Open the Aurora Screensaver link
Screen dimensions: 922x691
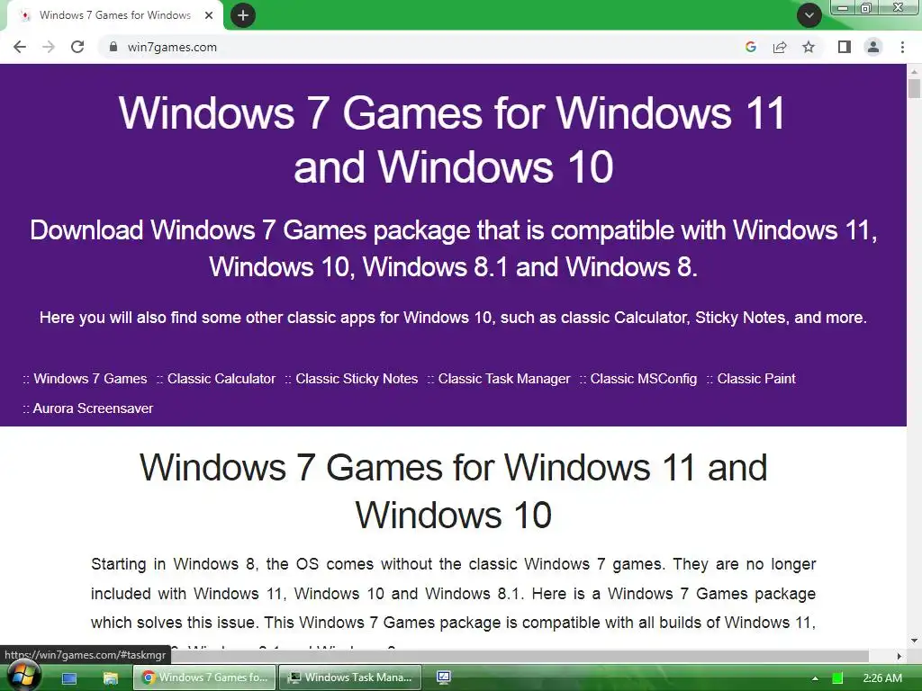click(93, 408)
